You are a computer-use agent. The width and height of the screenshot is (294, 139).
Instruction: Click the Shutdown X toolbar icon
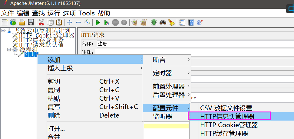pyautogui.click(x=124, y=23)
